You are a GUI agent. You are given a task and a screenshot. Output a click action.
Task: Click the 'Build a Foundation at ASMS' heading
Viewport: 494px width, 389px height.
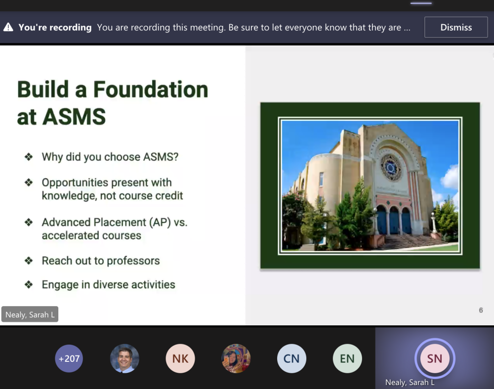tap(113, 103)
